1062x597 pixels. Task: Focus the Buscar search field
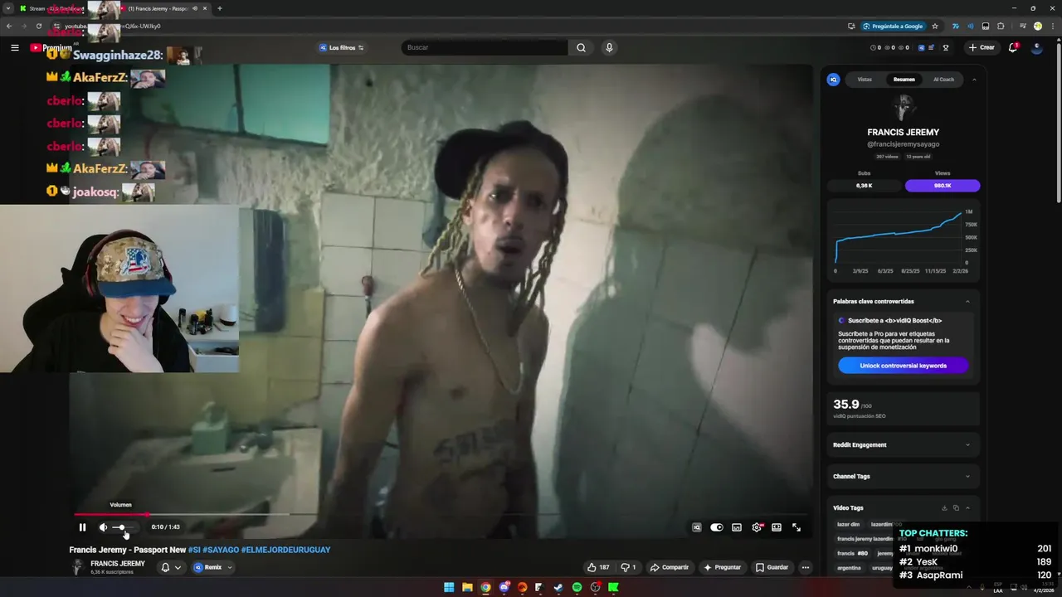[485, 47]
